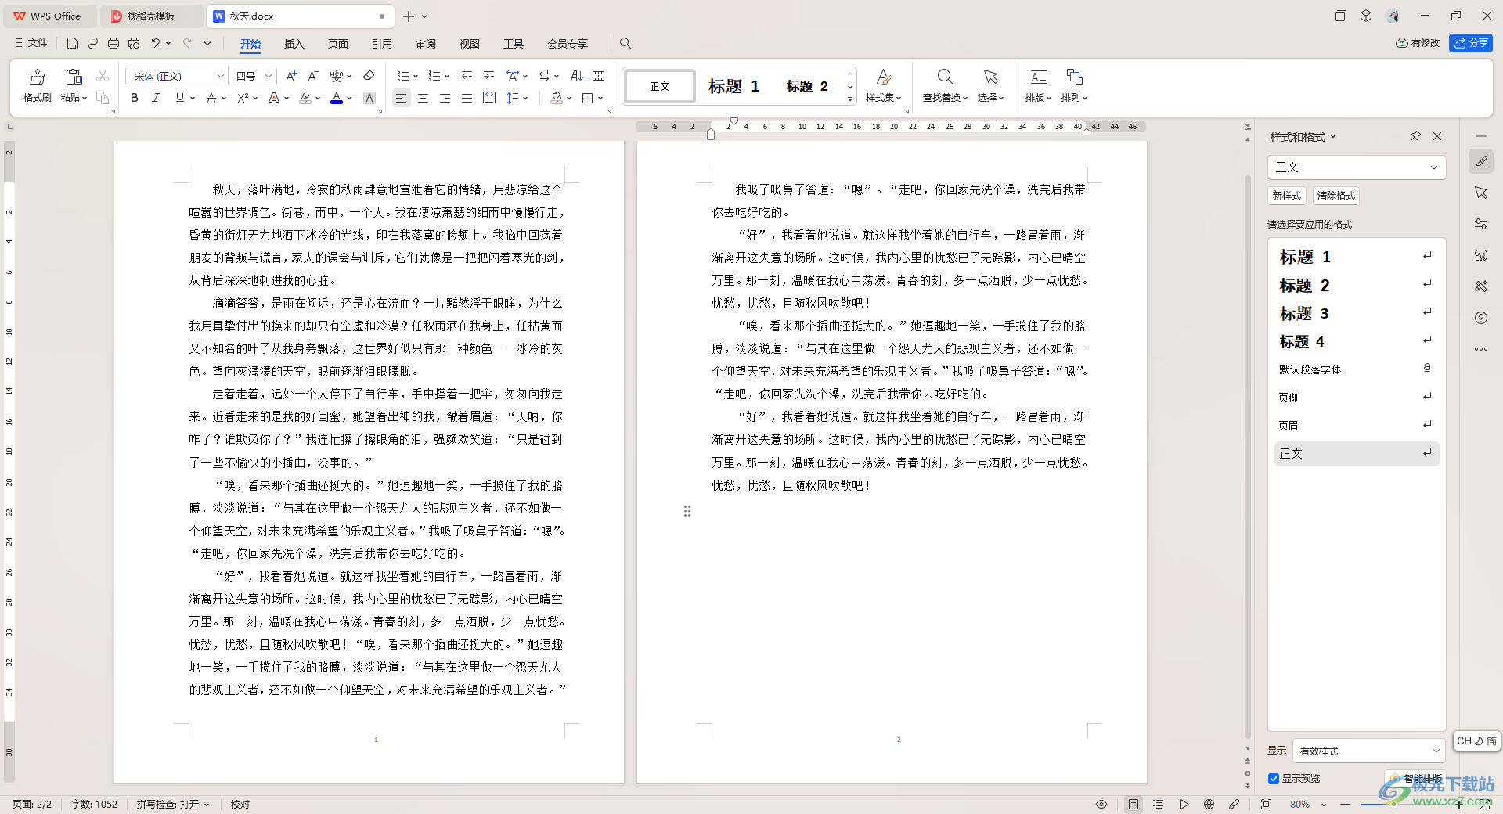Apply right alignment to paragraph
Screen dimensions: 1503x814
click(445, 98)
